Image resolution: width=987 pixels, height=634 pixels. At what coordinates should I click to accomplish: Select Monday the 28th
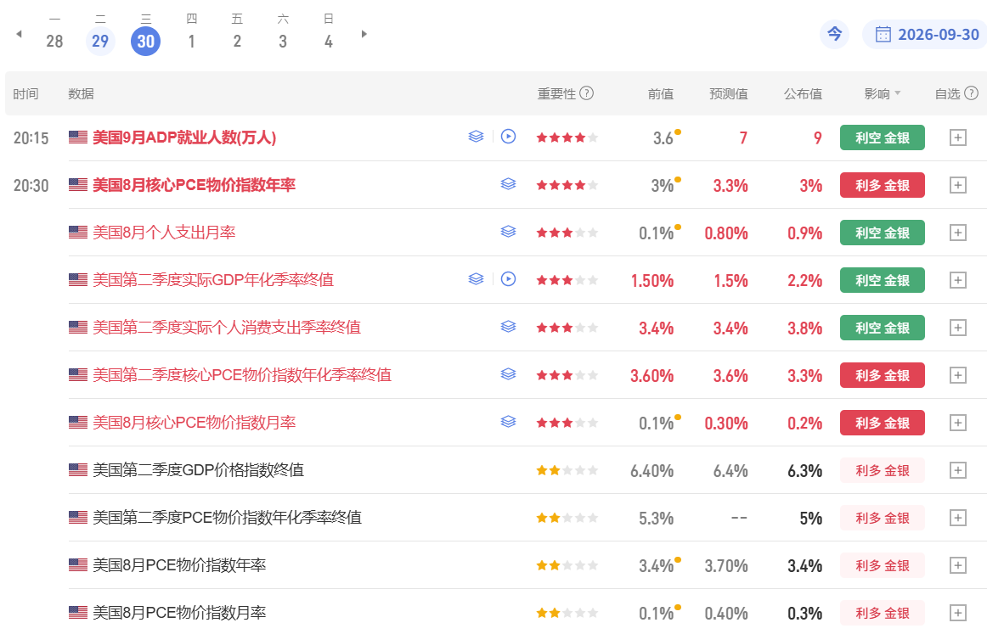[54, 42]
